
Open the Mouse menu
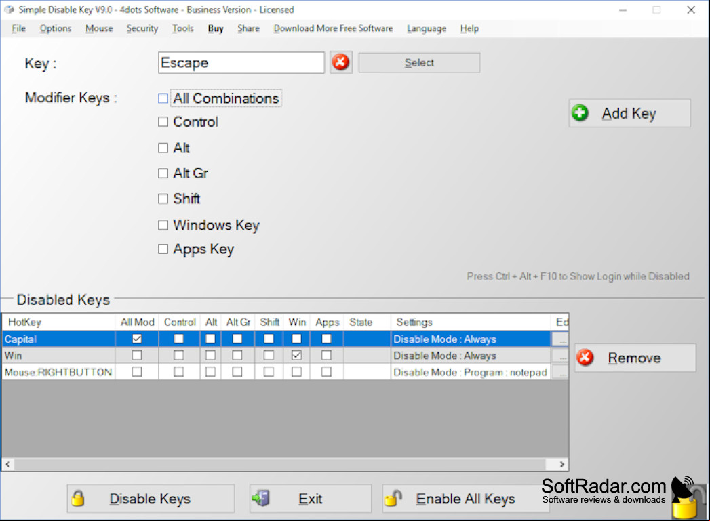point(99,28)
